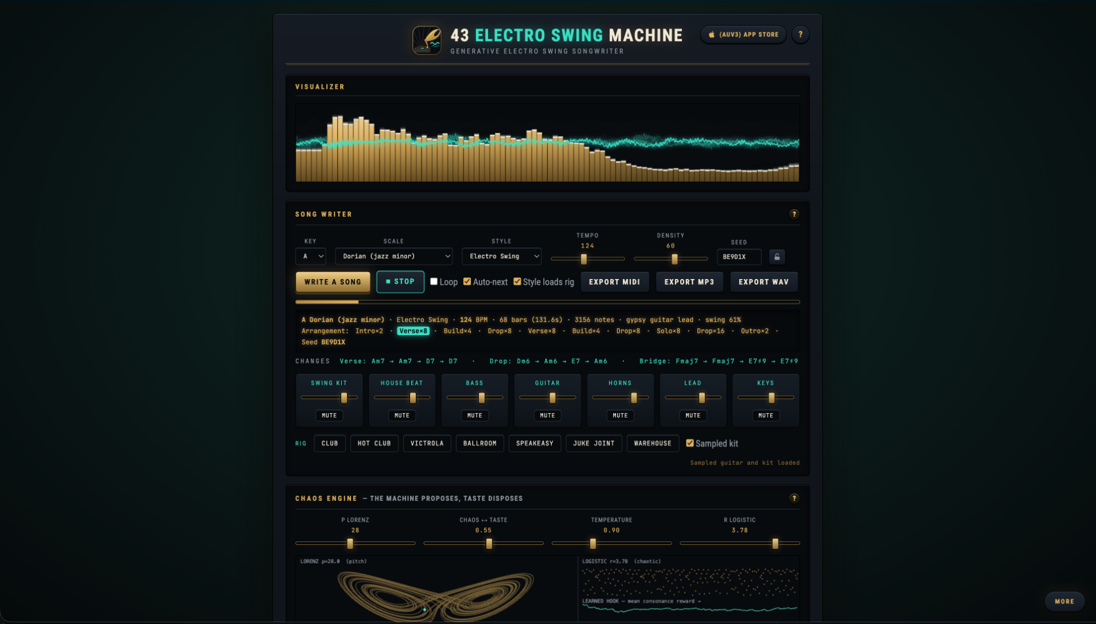
Task: Open the help question mark in header
Action: (800, 35)
